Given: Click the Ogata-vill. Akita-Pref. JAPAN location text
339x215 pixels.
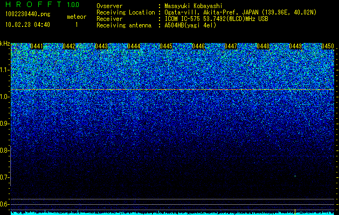Looking at the screenshot, I should pyautogui.click(x=240, y=12).
